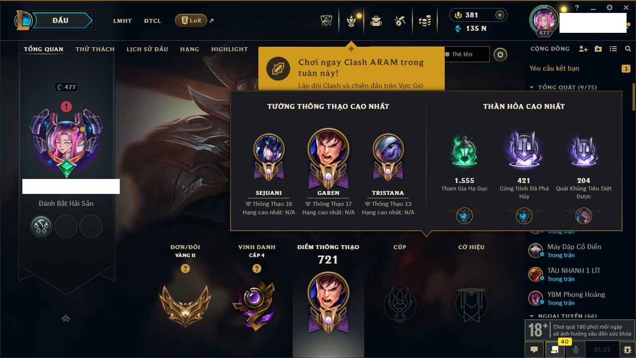Open the Loot backpack icon

tap(376, 21)
